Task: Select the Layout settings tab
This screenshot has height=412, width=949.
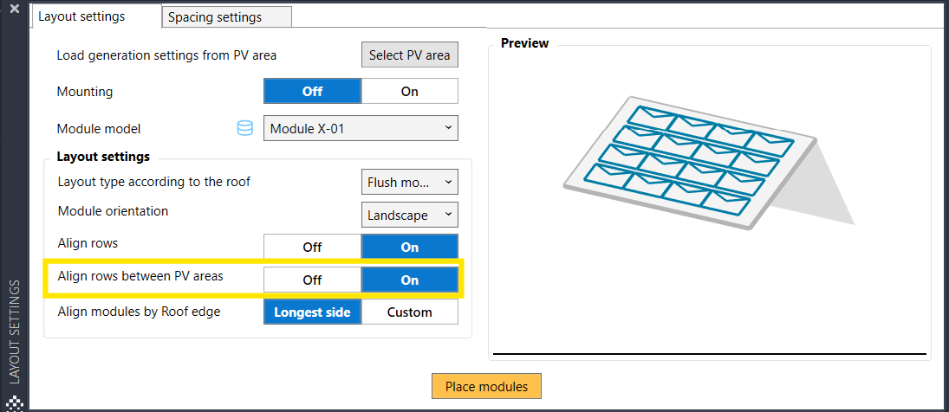Action: pyautogui.click(x=97, y=16)
